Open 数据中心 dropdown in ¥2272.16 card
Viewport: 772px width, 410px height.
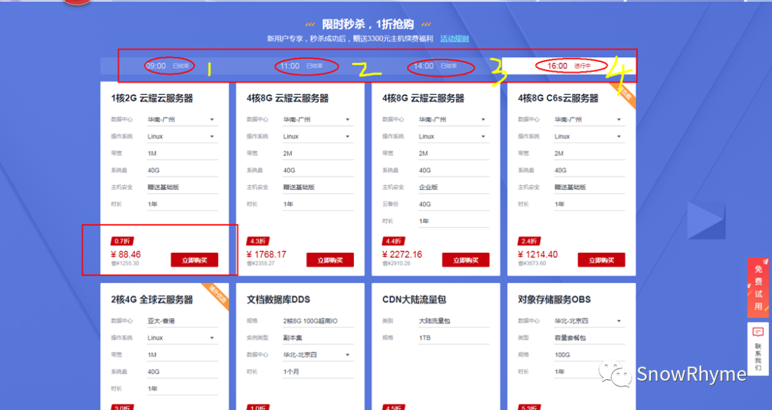pyautogui.click(x=454, y=119)
